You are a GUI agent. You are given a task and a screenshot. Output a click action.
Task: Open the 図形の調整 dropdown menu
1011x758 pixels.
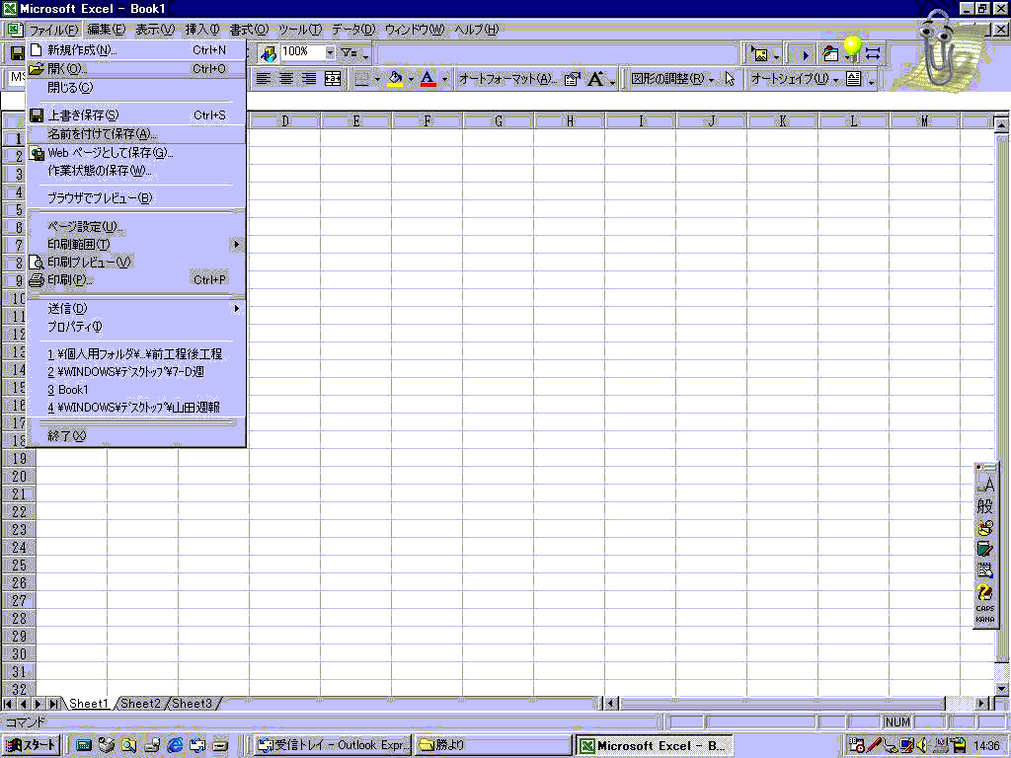pos(673,79)
